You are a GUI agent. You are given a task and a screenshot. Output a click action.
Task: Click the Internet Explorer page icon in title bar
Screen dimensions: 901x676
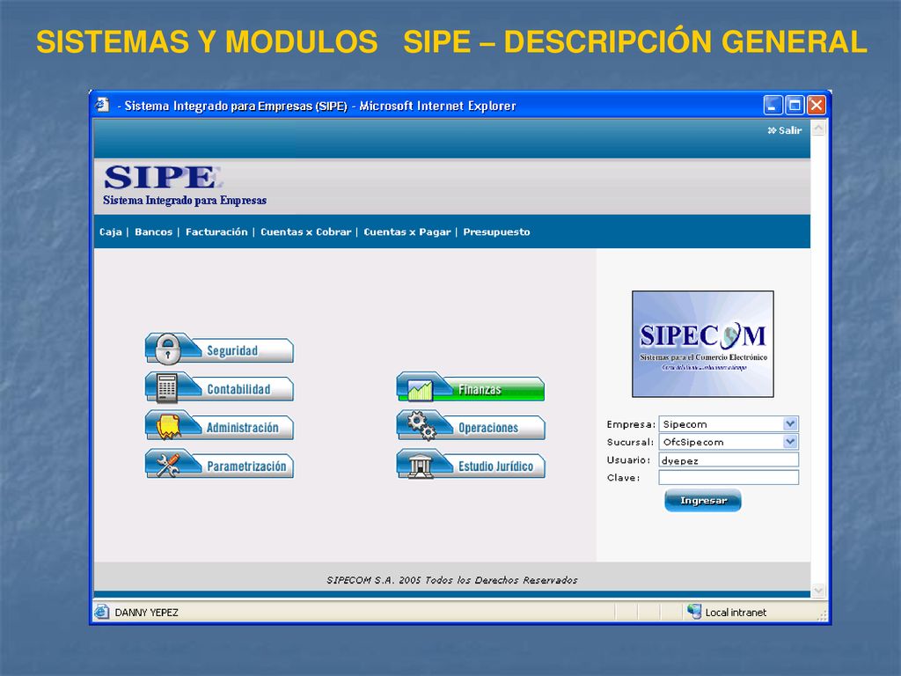click(103, 106)
